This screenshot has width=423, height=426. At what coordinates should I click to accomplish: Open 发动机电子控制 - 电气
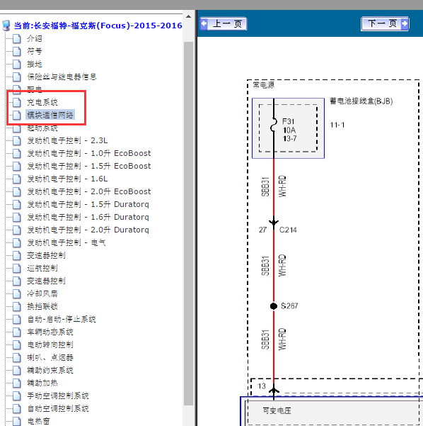[x=66, y=243]
